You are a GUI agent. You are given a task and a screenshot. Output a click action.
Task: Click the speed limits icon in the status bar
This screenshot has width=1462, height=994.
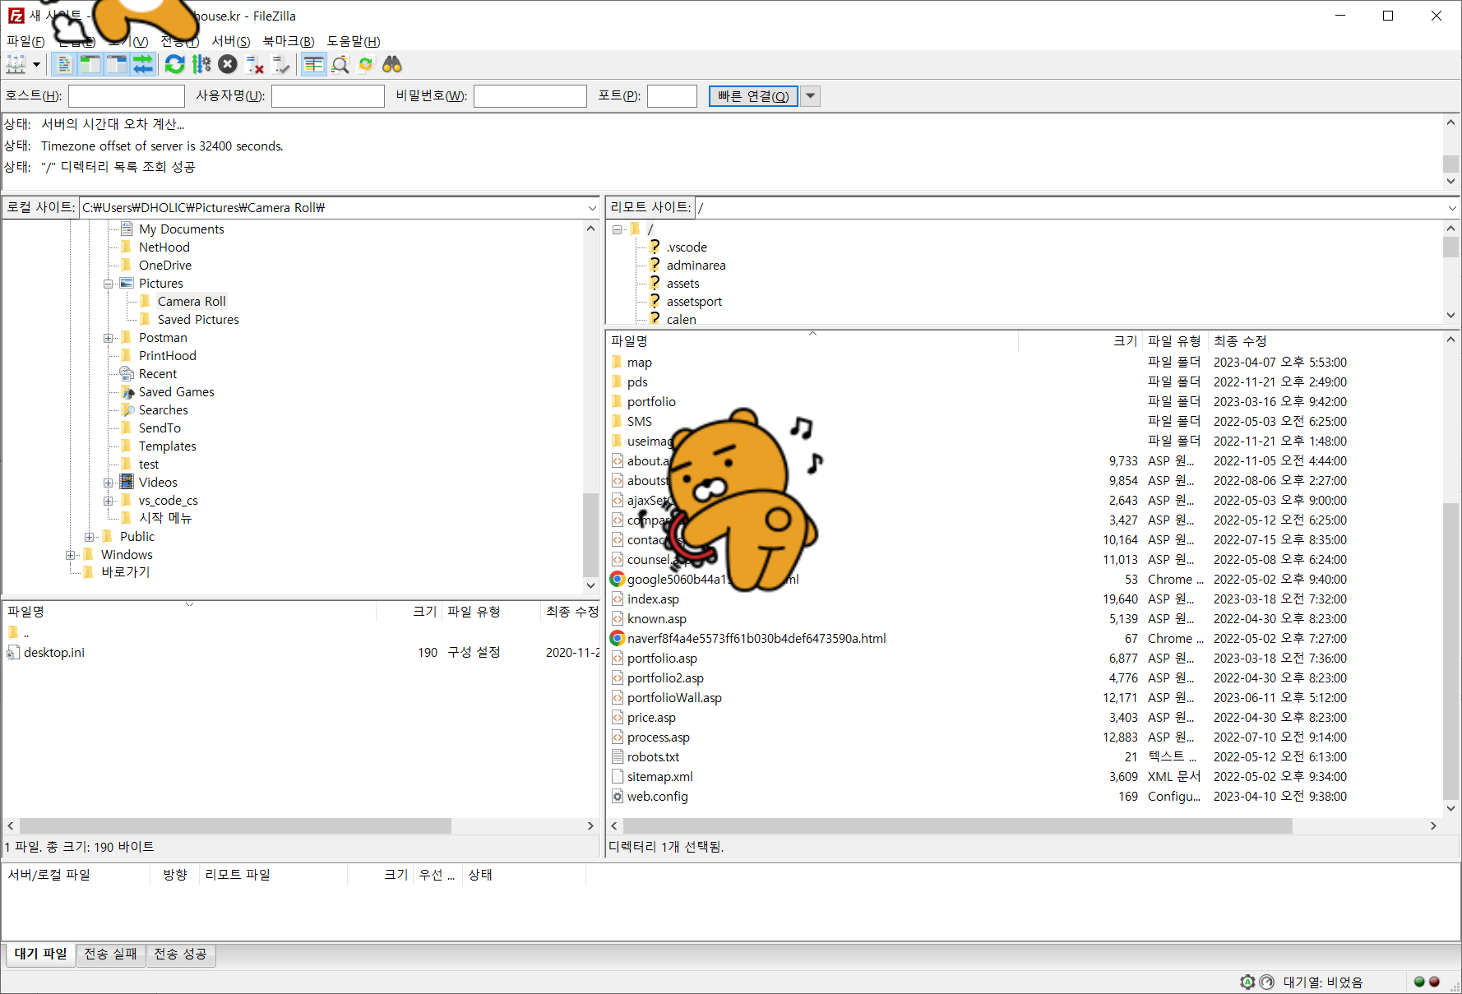1266,982
